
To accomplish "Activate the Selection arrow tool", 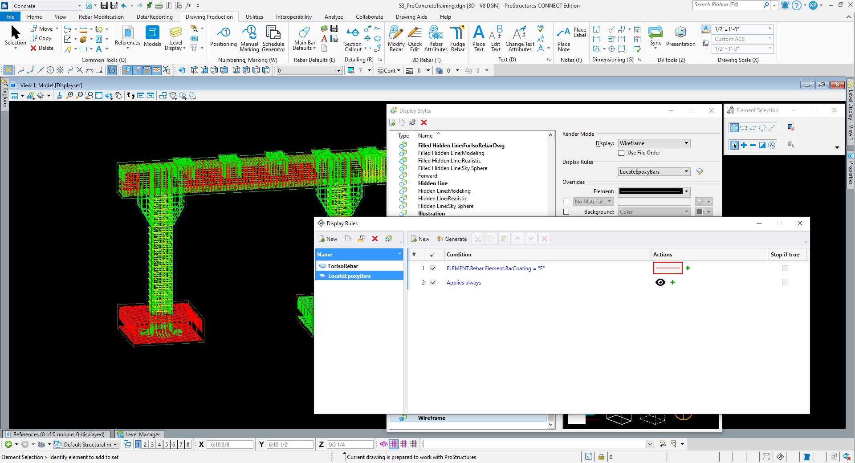I will 15,37.
